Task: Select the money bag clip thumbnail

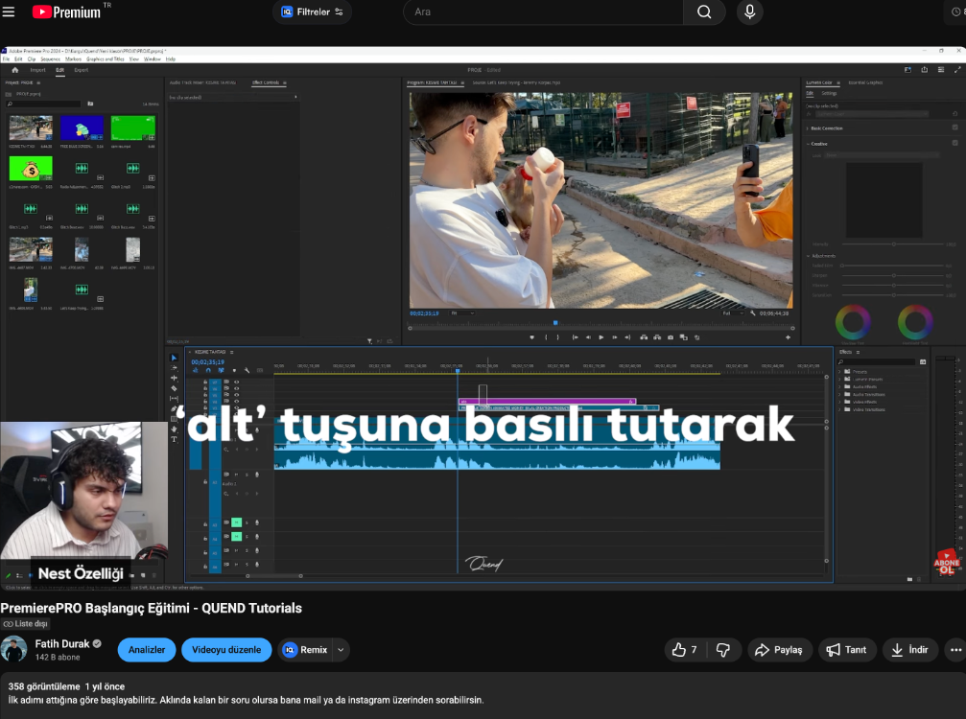Action: 31,168
